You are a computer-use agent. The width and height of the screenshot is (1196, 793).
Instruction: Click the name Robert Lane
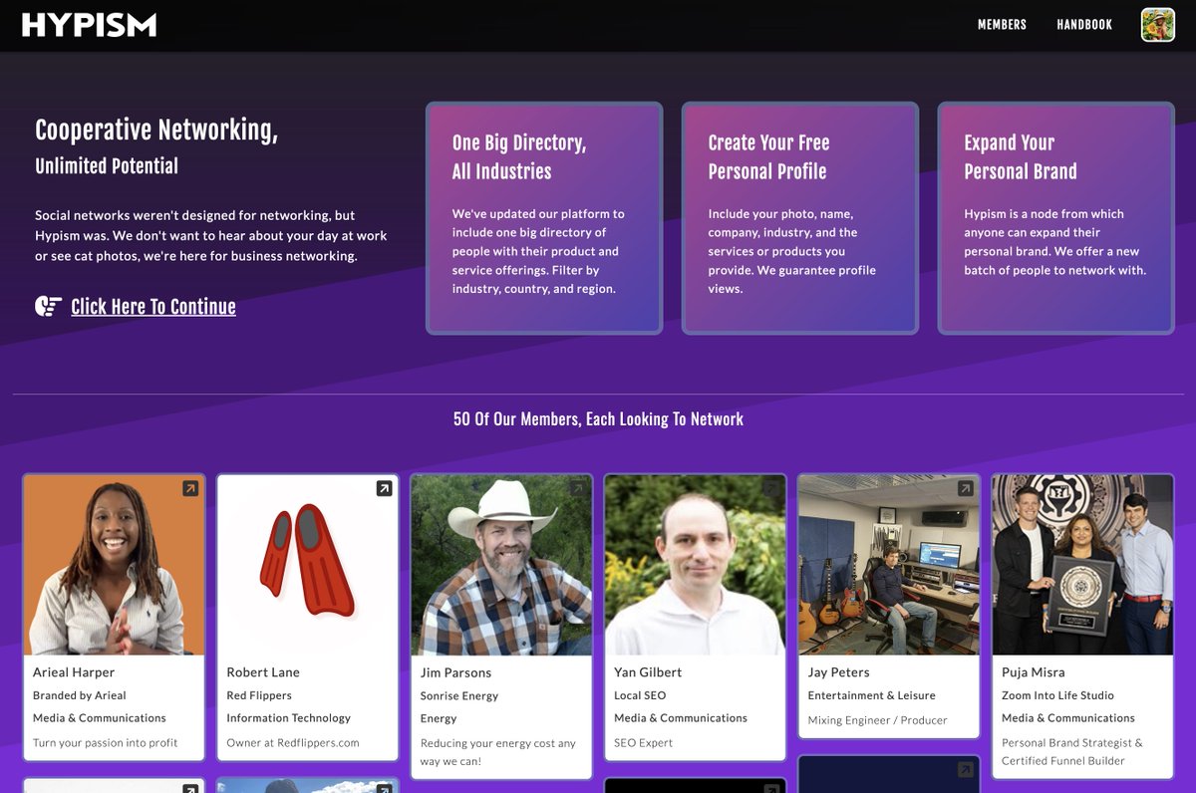[x=263, y=672]
